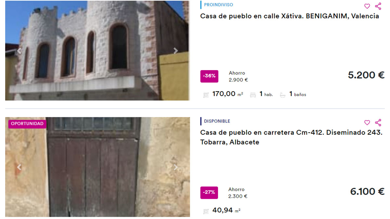Share the Beniganim house listing
This screenshot has width=390, height=219.
(378, 6)
